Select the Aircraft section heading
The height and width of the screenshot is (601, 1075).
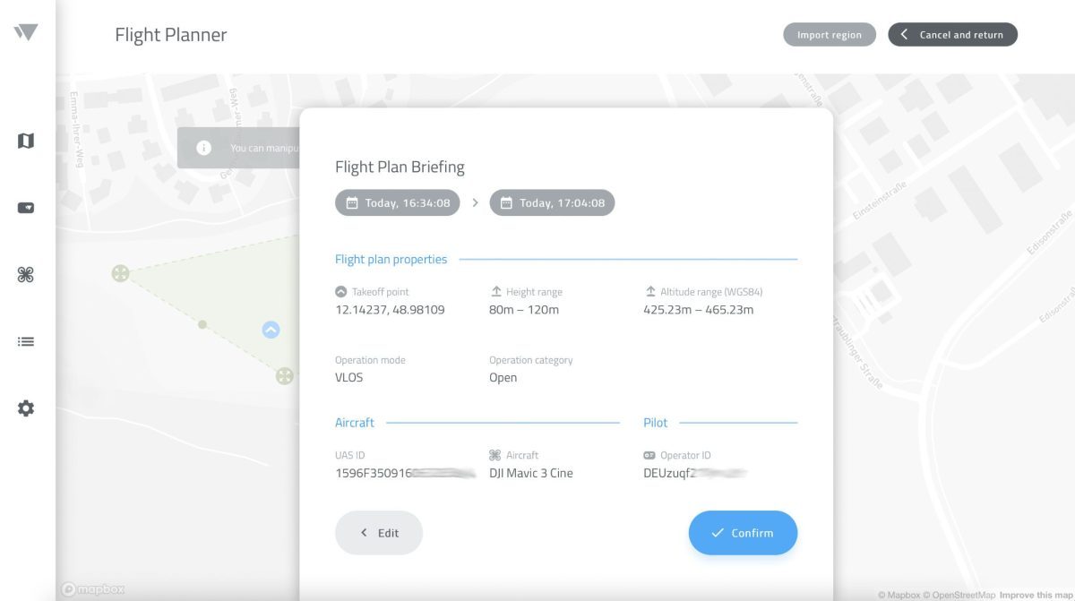click(x=355, y=422)
